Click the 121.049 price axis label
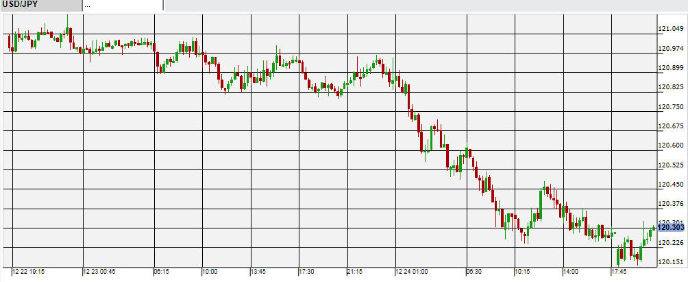Viewport: 688px width, 282px height. click(671, 29)
